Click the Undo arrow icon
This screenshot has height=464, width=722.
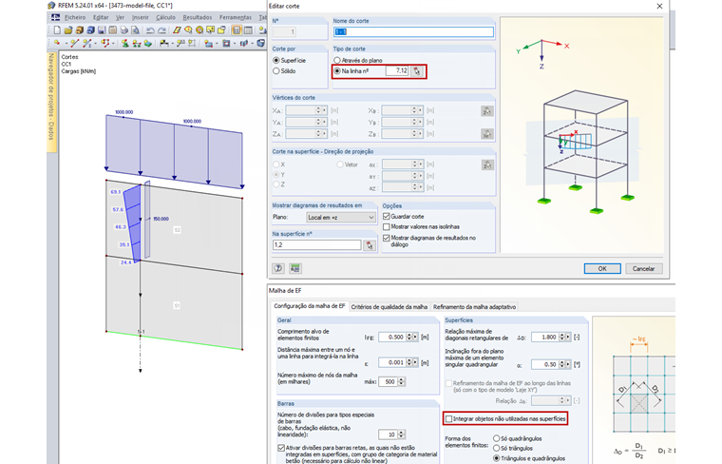point(150,30)
